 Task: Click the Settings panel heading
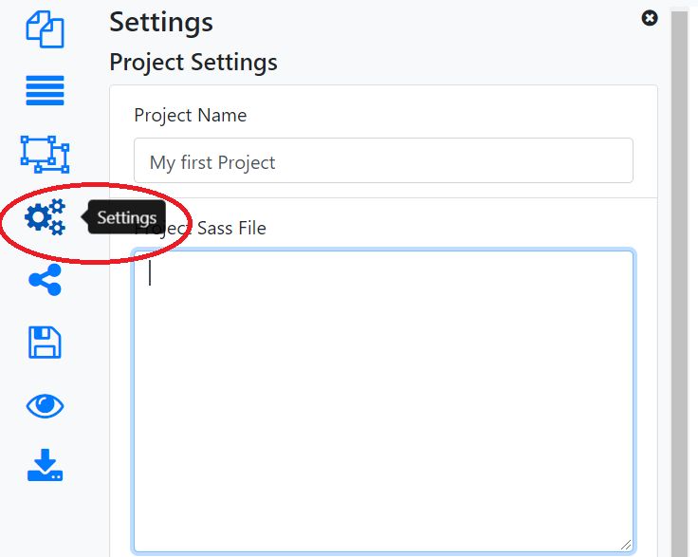161,22
